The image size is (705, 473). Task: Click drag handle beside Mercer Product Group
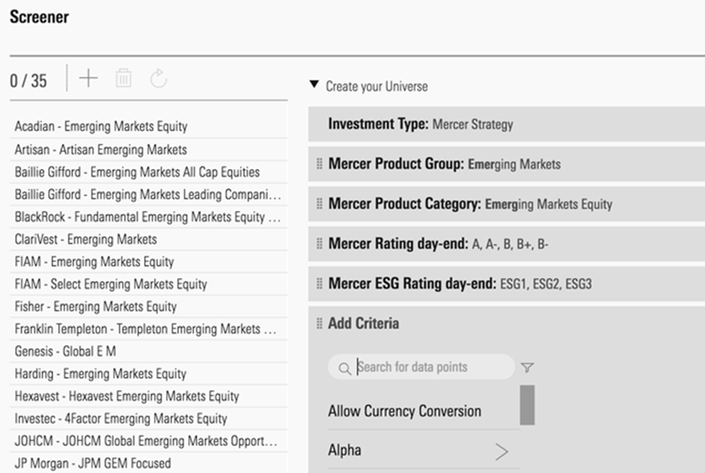[319, 164]
